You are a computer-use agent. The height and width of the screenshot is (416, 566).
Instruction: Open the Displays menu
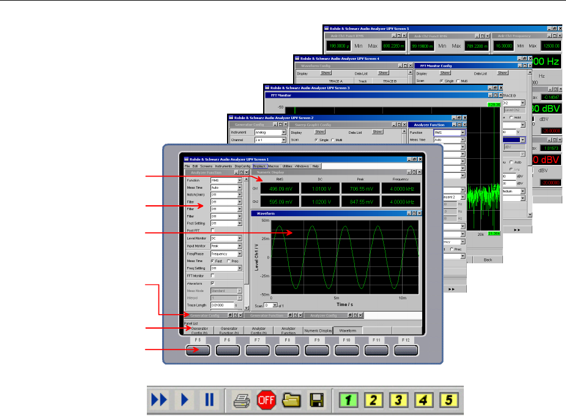click(x=260, y=166)
